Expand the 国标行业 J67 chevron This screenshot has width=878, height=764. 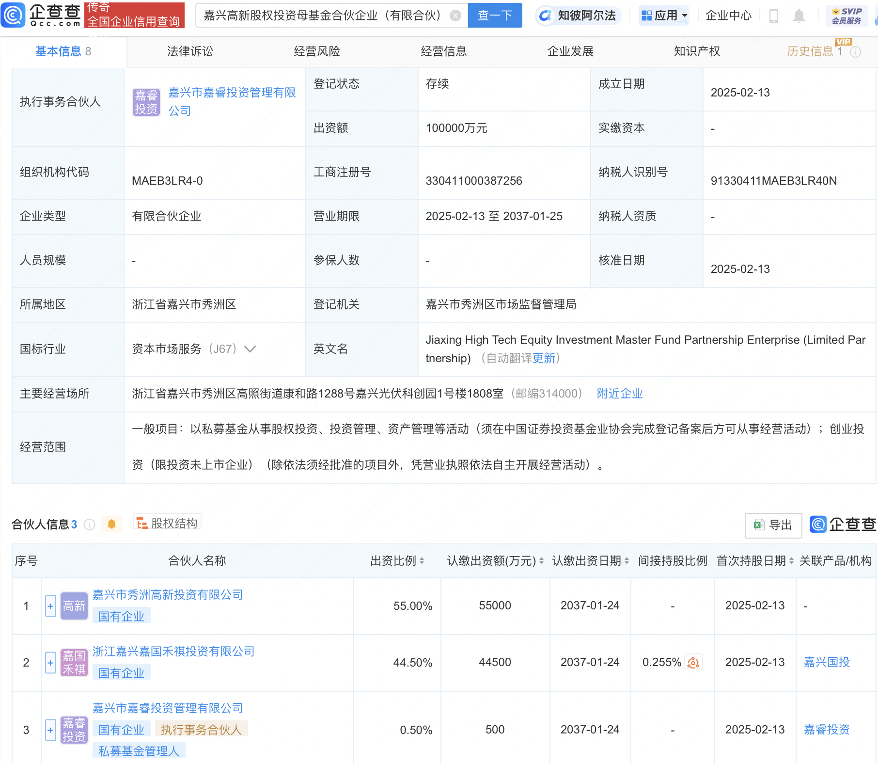(250, 349)
